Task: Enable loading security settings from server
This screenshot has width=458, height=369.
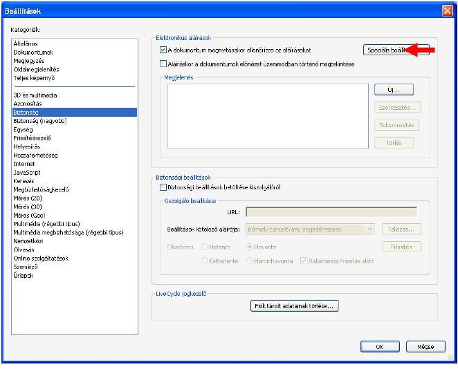Action: pyautogui.click(x=163, y=187)
